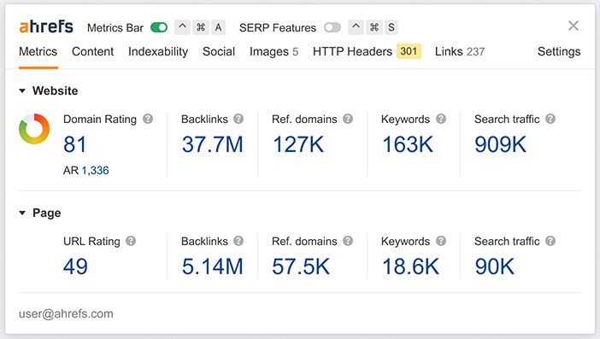Show help for Website Keywords
Screen dimensions: 600x339
441,119
